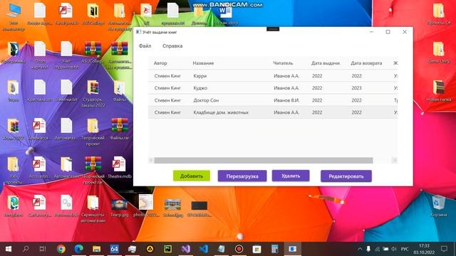Viewport: 456px width, 256px height.
Task: Select the Веб проекты folder icon
Action: tap(13, 171)
